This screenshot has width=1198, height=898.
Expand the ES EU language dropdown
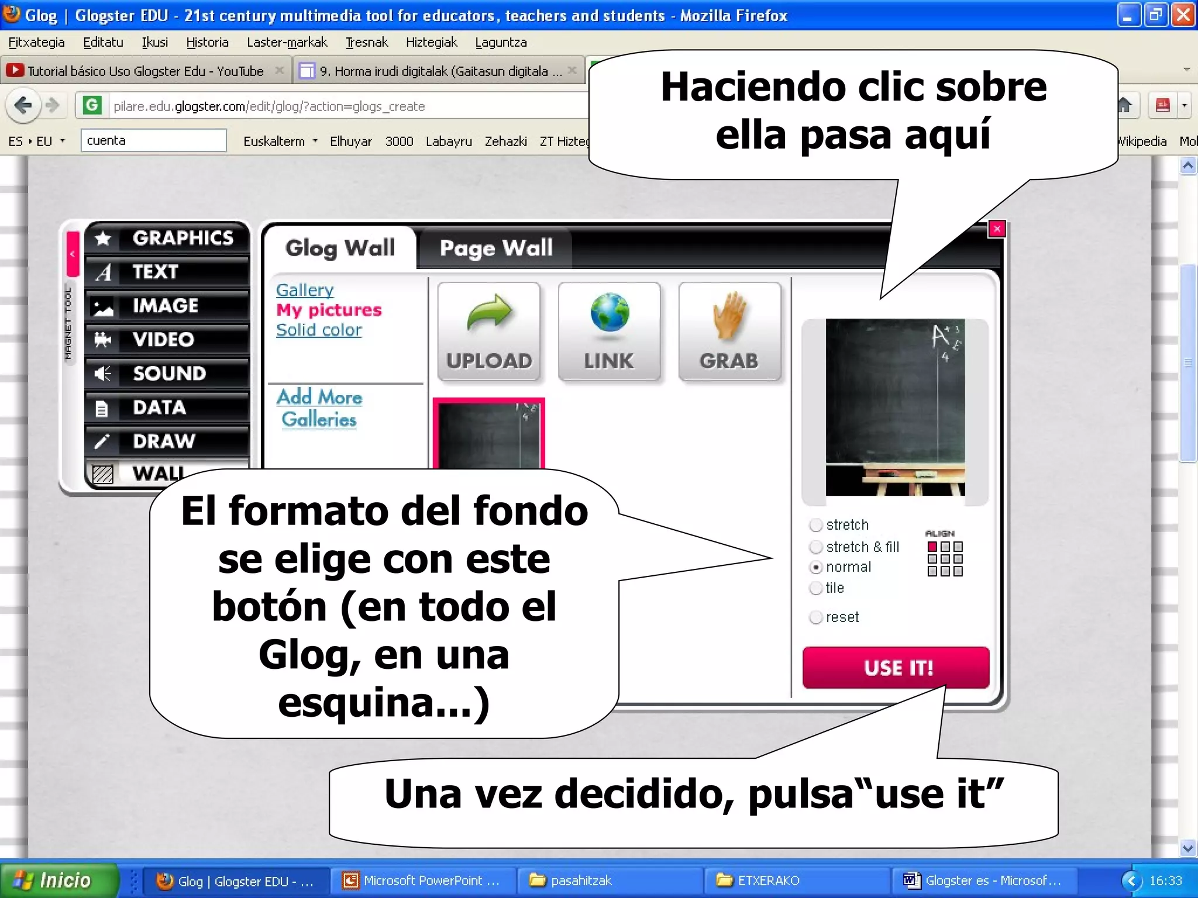36,141
